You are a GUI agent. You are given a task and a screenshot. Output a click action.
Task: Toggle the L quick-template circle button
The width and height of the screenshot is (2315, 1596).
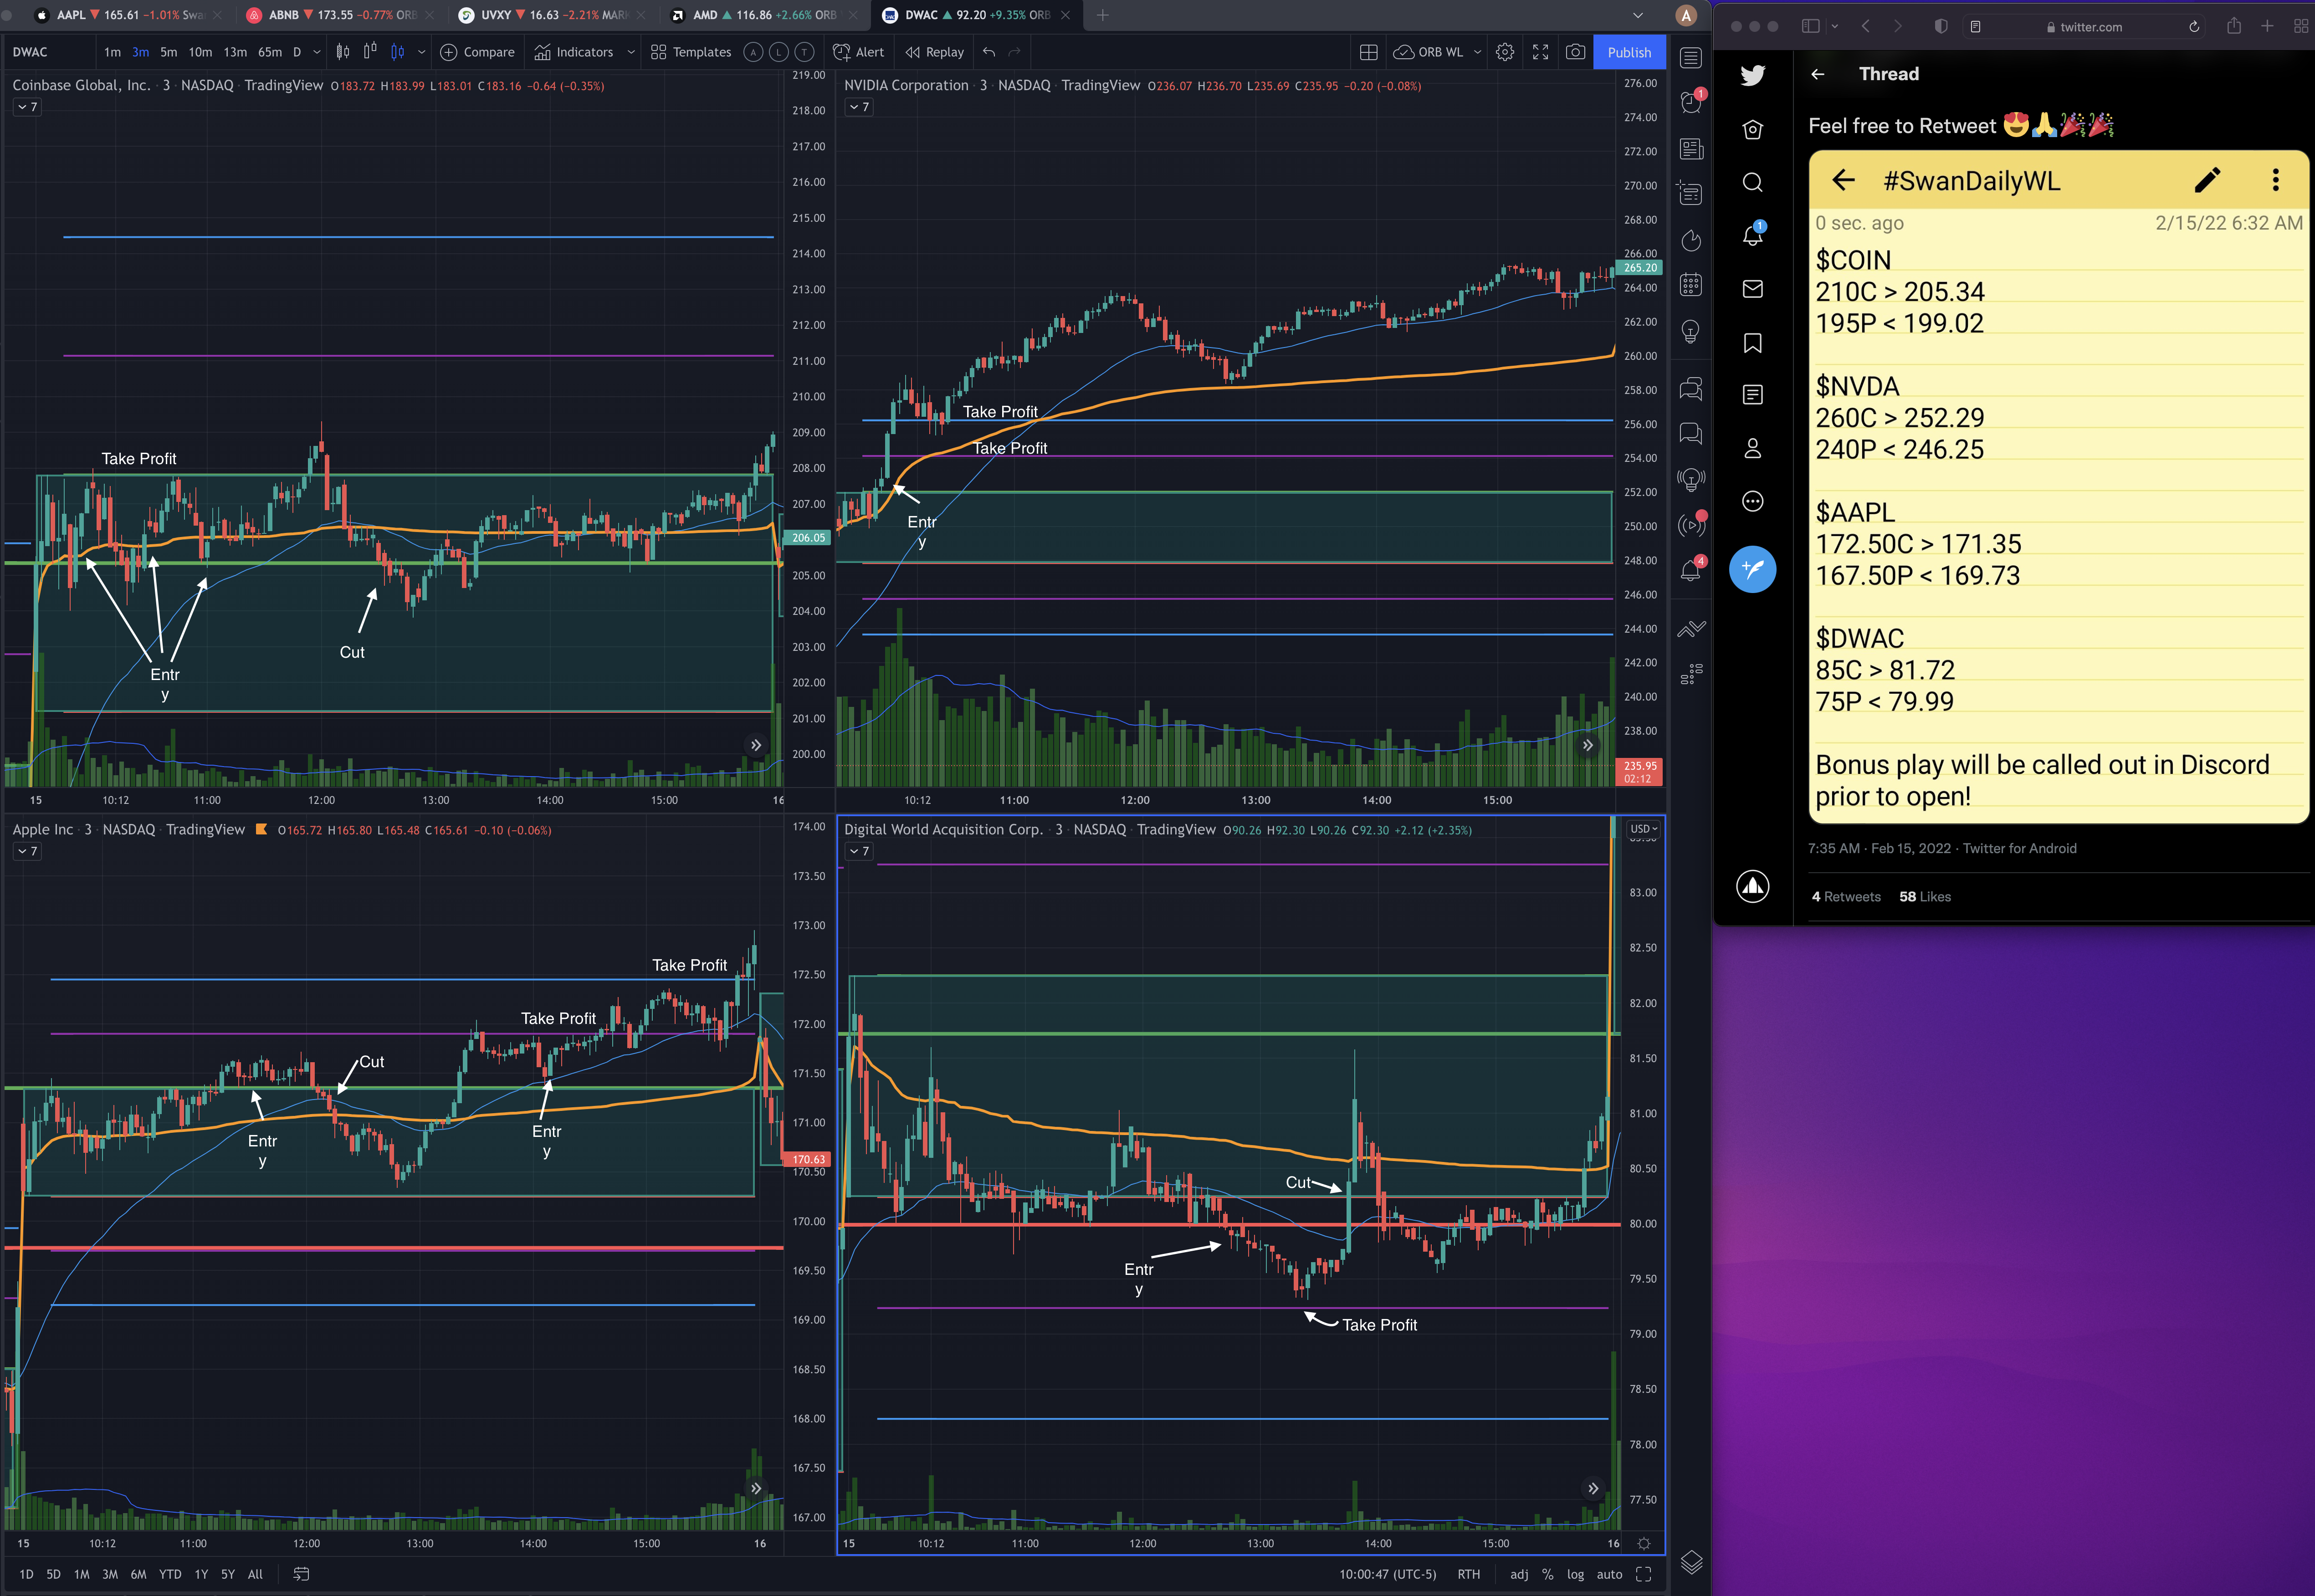pyautogui.click(x=778, y=52)
